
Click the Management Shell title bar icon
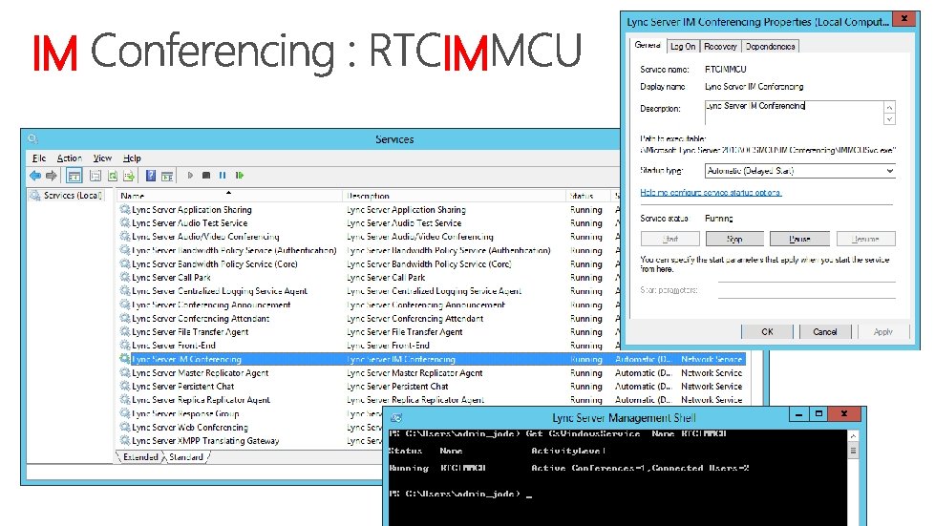tap(396, 417)
